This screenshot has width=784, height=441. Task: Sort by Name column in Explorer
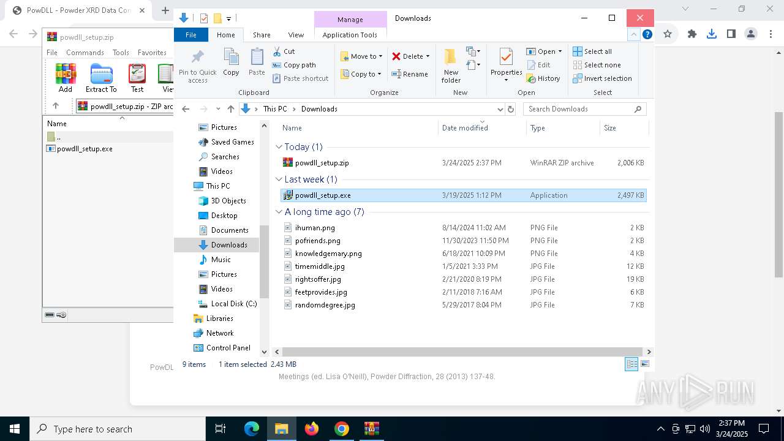[358, 128]
